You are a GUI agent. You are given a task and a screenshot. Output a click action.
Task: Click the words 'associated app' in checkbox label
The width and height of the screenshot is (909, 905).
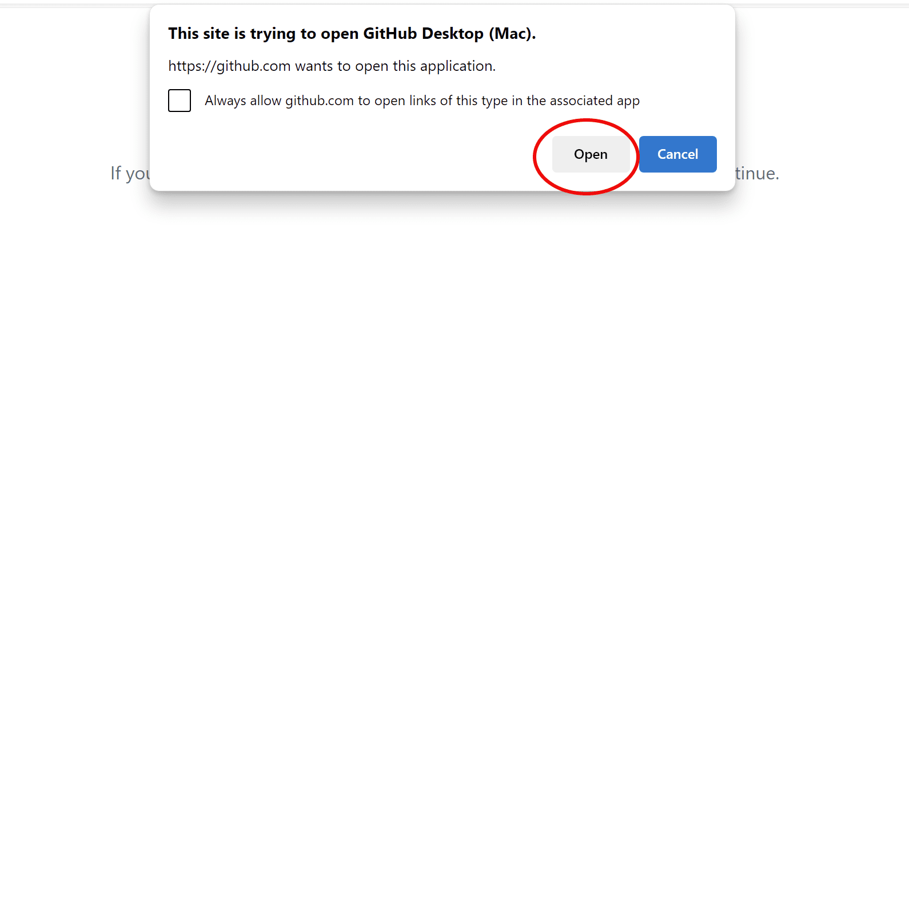(x=595, y=101)
